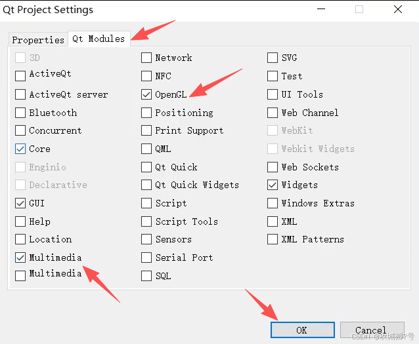Tick the Print Support checkbox
The width and height of the screenshot is (419, 344).
tap(146, 130)
